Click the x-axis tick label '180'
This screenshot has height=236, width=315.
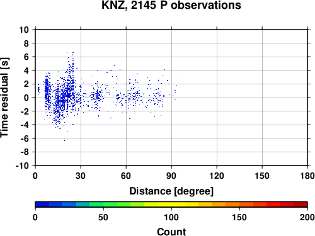coord(307,176)
